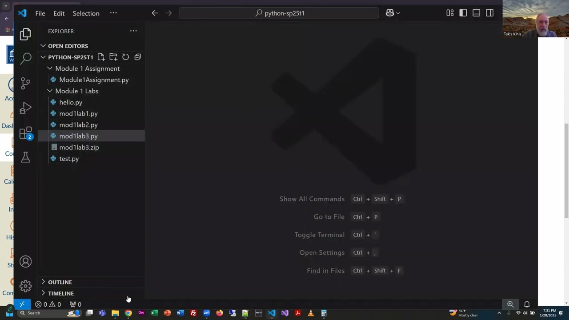Go back using the left arrow
569x320 pixels.
coord(155,13)
